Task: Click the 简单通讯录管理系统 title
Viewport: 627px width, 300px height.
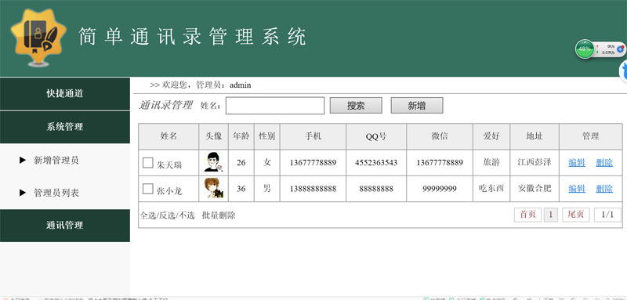Action: tap(192, 37)
